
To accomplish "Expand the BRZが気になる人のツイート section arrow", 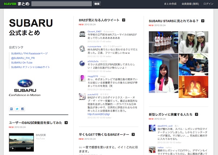I will 124,20.
